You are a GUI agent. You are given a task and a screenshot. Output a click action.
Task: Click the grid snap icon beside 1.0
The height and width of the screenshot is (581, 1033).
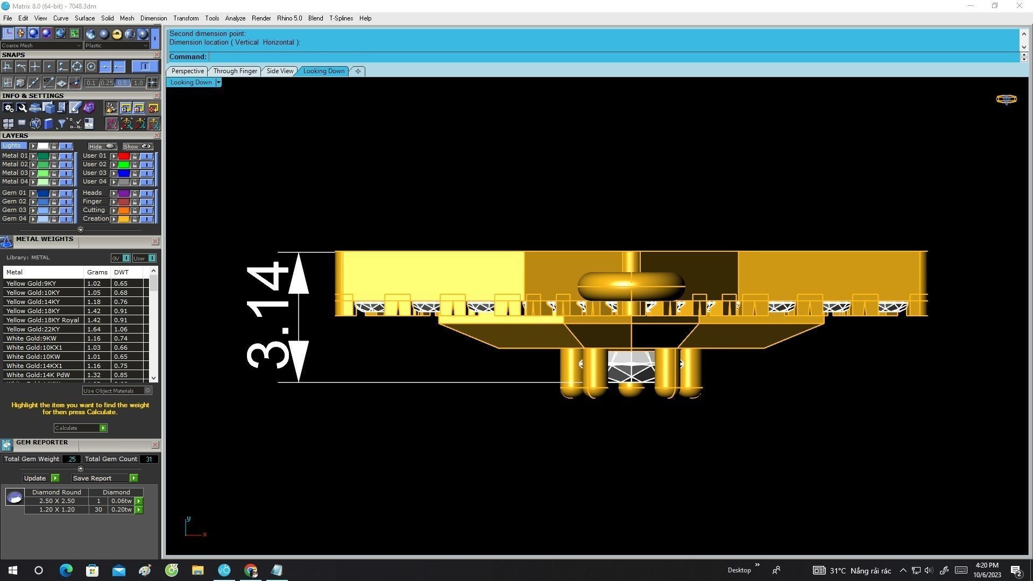coord(152,82)
